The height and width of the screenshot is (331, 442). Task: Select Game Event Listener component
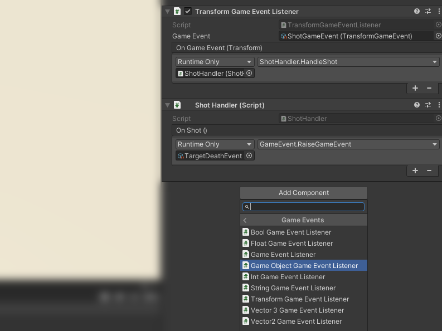(304, 254)
